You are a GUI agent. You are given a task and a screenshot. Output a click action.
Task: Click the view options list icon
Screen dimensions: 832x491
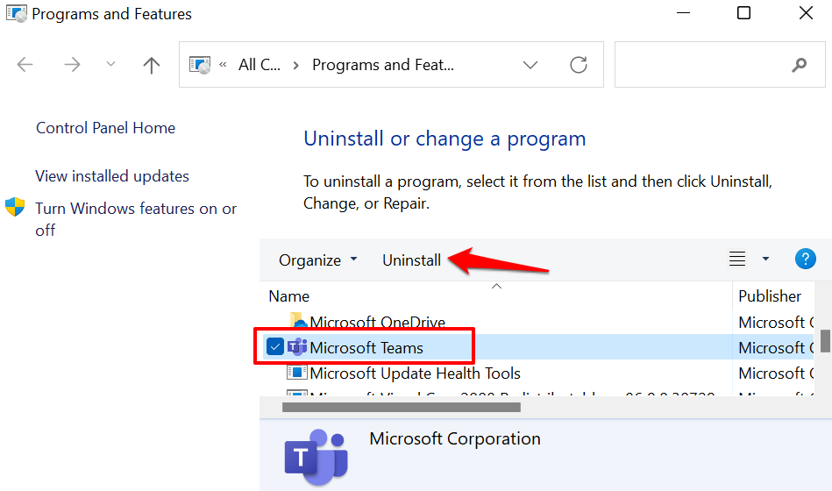(x=737, y=259)
